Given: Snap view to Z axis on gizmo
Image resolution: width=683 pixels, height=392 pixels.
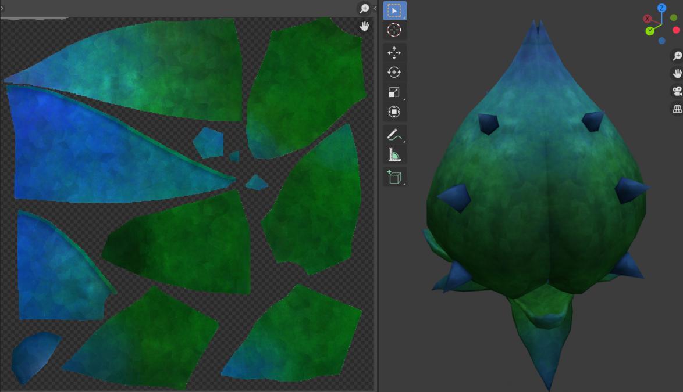Looking at the screenshot, I should point(661,8).
